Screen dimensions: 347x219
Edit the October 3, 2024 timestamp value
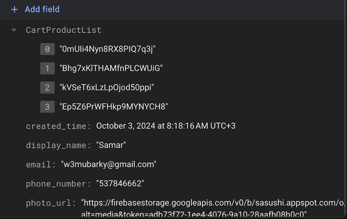tap(166, 126)
